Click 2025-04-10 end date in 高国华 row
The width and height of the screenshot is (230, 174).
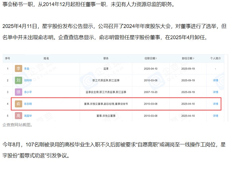[188, 116]
